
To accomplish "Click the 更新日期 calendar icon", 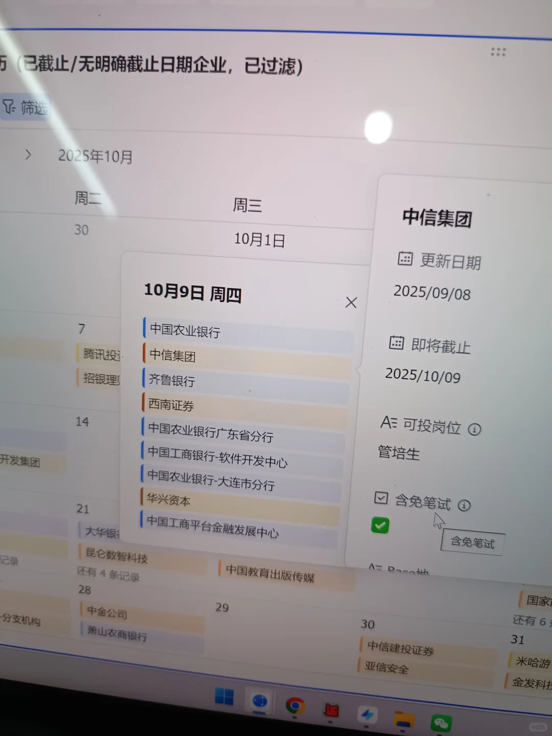I will [405, 258].
